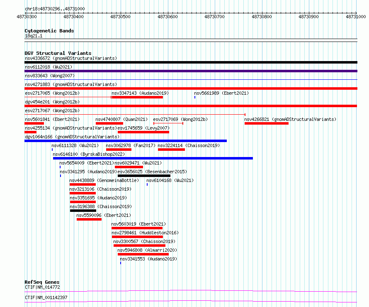
Task: Click nsv5590096 (Ebert2021) label
Action: (104, 215)
